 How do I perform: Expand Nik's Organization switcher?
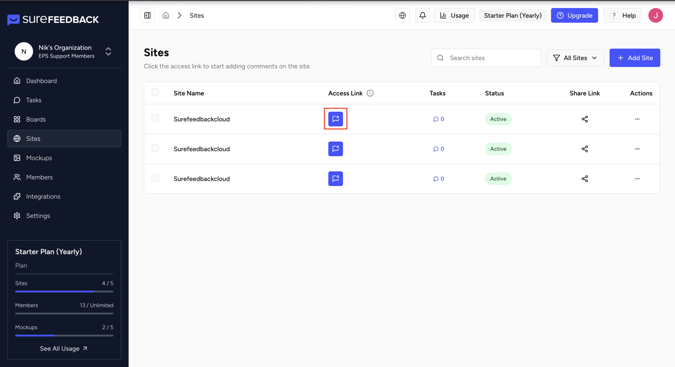click(108, 51)
